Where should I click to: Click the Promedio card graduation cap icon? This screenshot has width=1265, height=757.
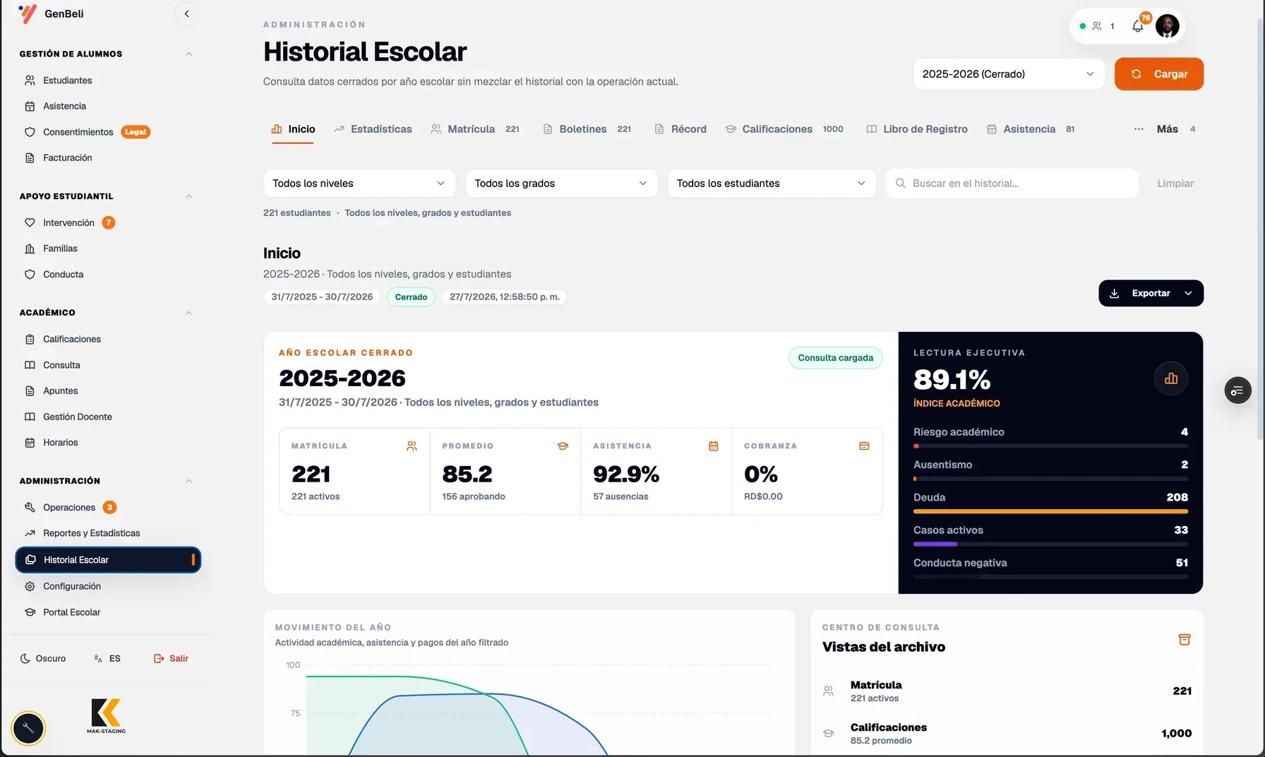point(563,446)
